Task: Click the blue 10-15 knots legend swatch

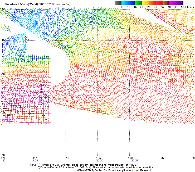Action: point(132,3)
